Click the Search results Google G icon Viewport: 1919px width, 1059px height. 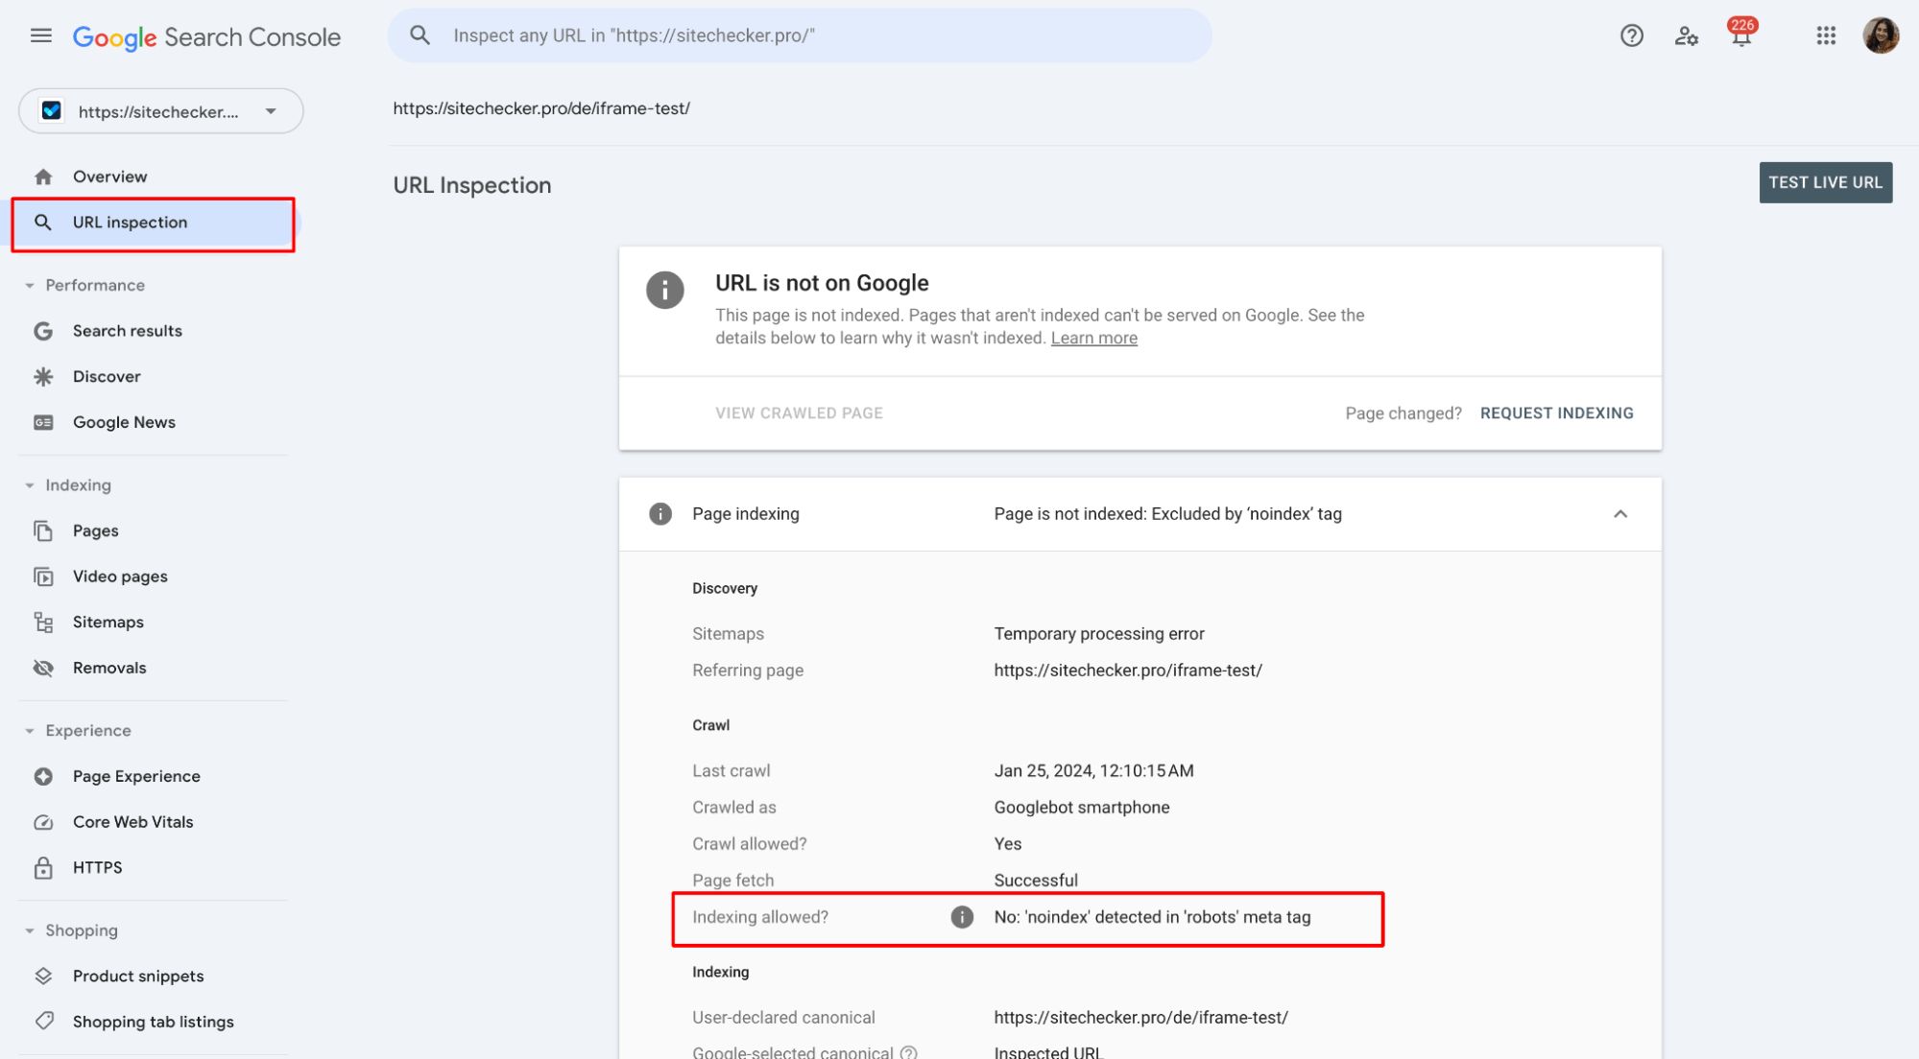pos(43,331)
